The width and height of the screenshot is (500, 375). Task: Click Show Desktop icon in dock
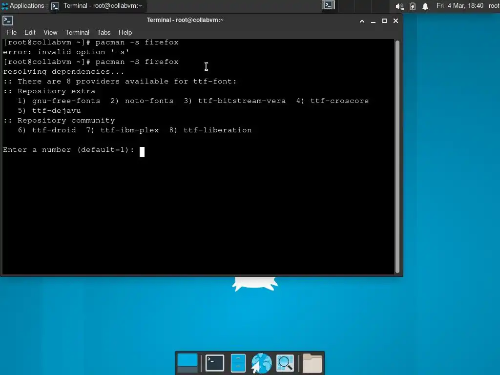click(187, 363)
